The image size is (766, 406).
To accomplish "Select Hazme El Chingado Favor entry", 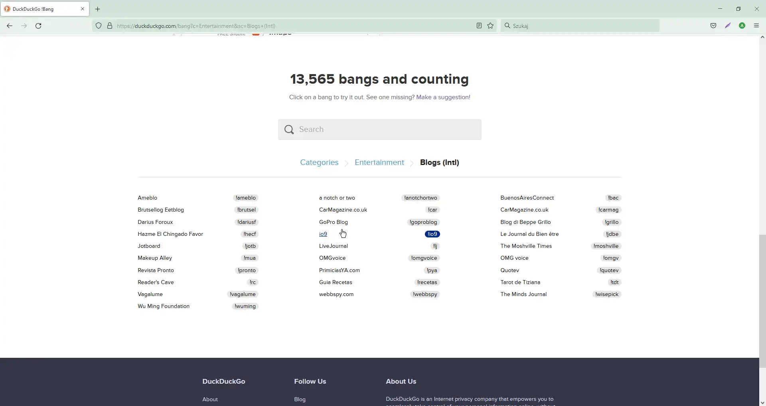I will pyautogui.click(x=170, y=234).
